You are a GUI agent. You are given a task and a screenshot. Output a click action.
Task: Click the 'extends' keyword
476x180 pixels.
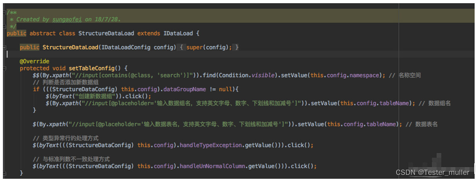pyautogui.click(x=149, y=33)
